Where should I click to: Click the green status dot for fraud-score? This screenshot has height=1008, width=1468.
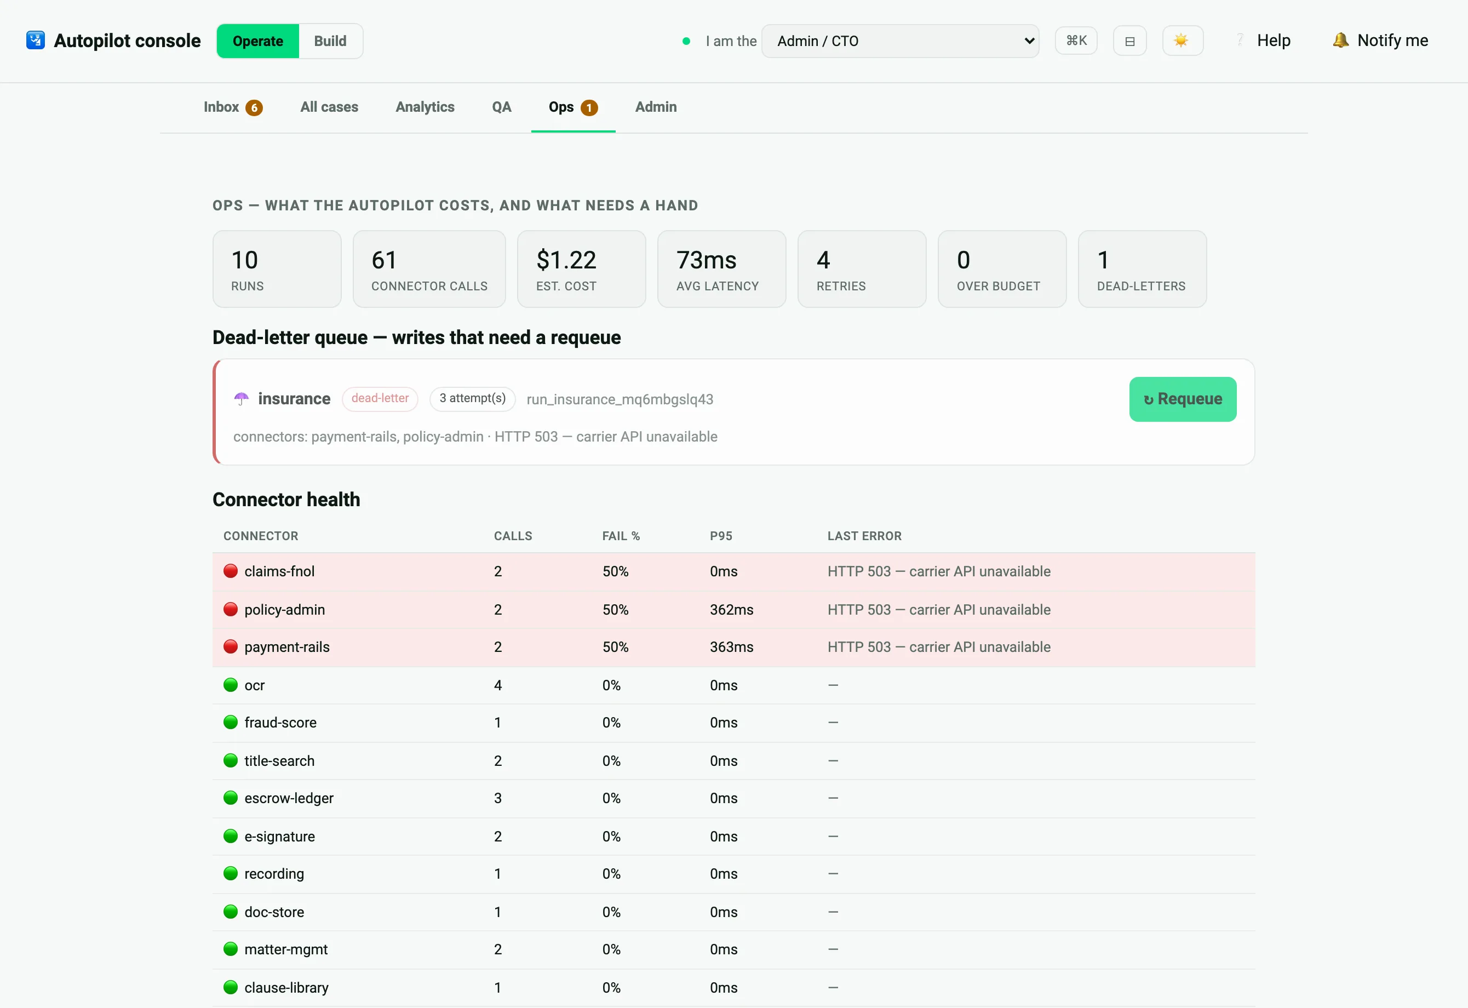pyautogui.click(x=231, y=723)
